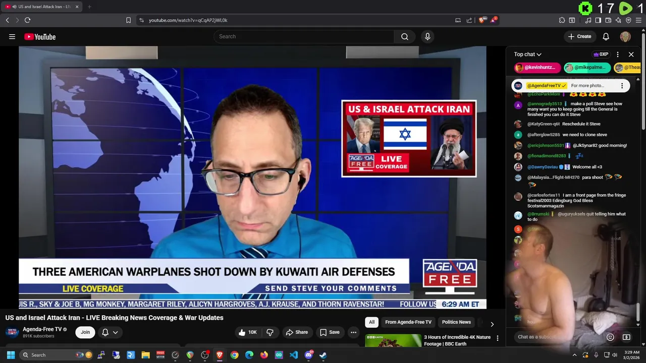This screenshot has height=363, width=646.
Task: Expand notification options chevron beside bell
Action: click(115, 332)
